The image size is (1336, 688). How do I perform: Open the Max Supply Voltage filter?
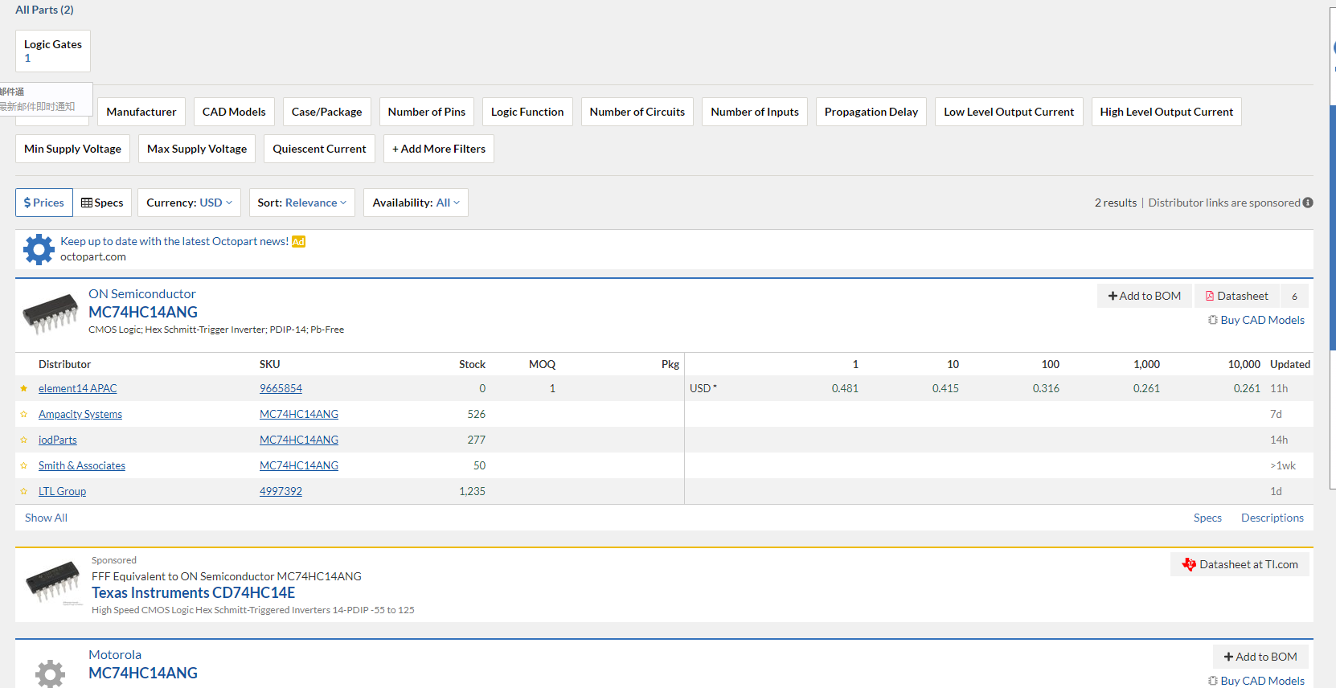click(197, 149)
